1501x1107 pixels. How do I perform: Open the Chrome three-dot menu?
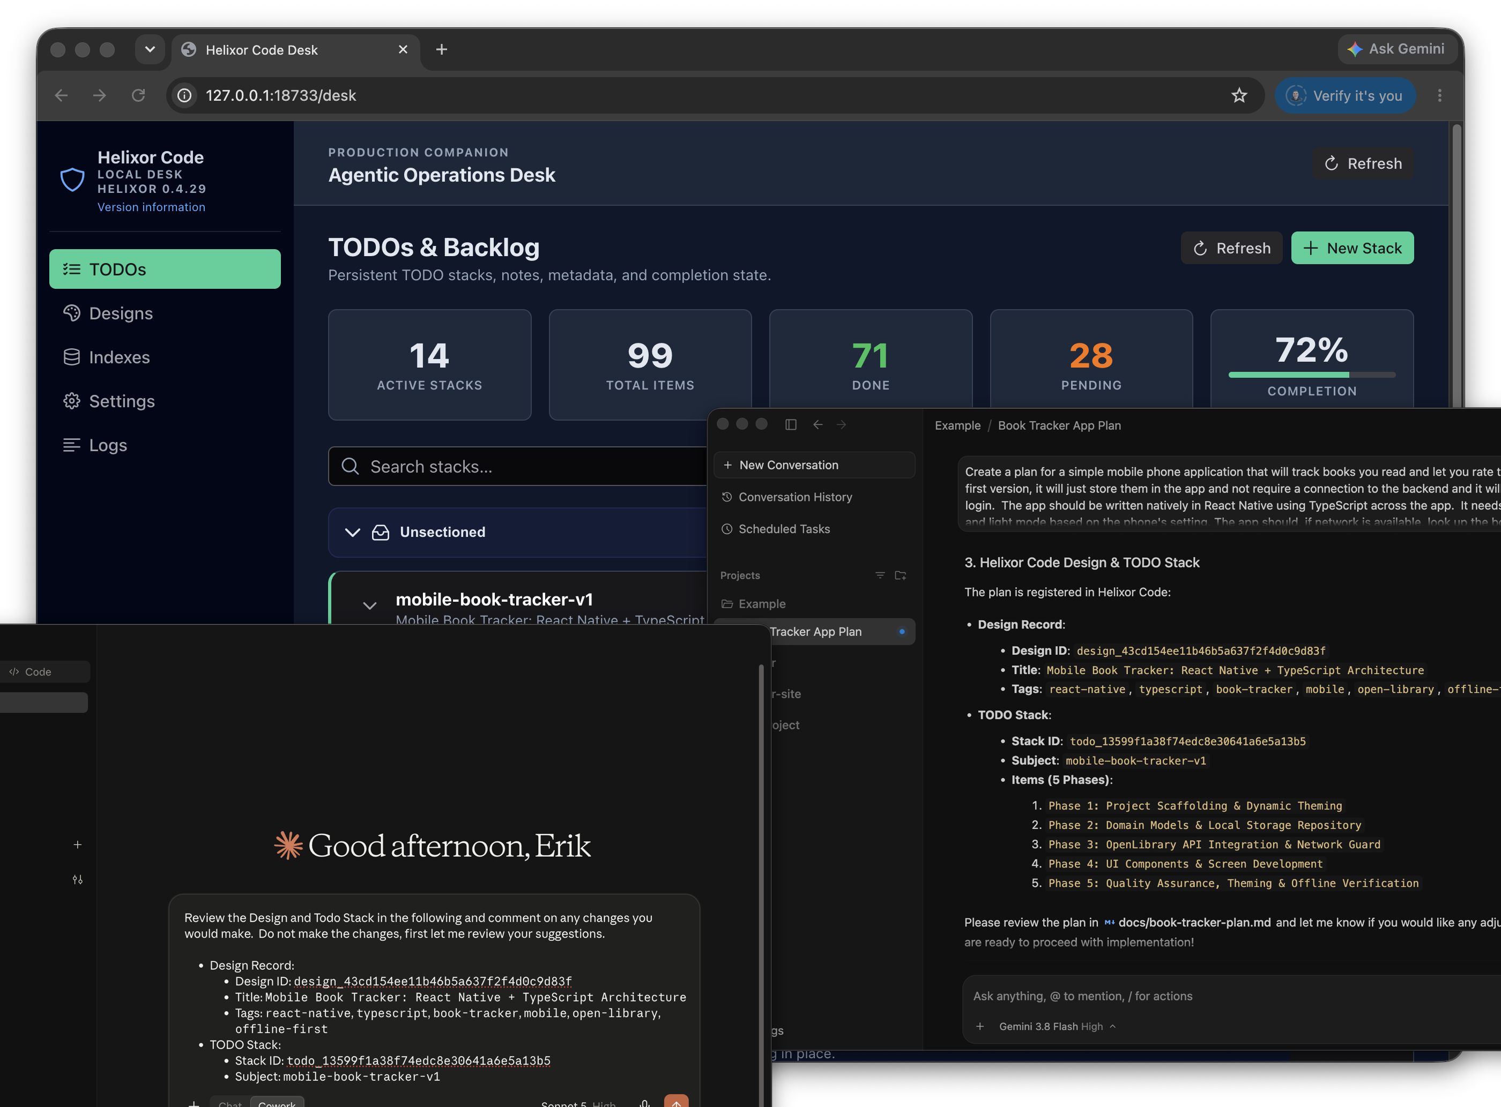coord(1439,95)
